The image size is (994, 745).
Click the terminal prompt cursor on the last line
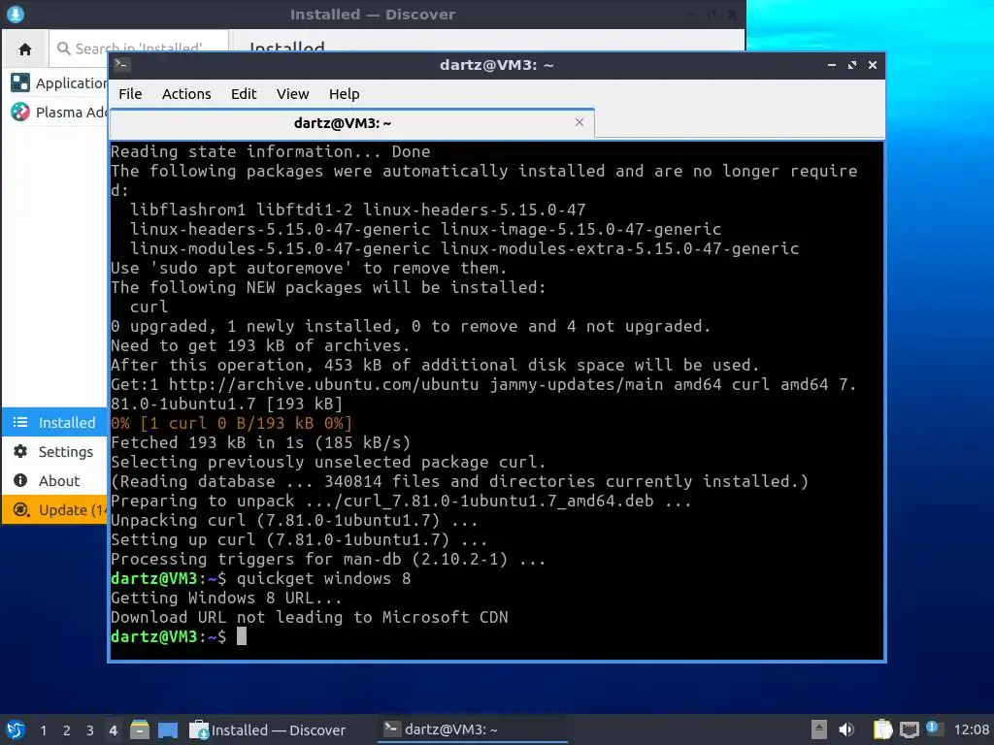[242, 636]
